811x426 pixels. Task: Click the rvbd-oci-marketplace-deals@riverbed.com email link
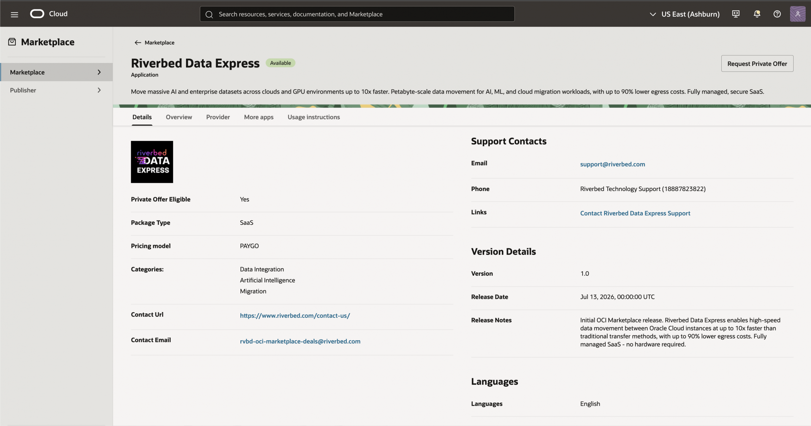[x=300, y=341]
